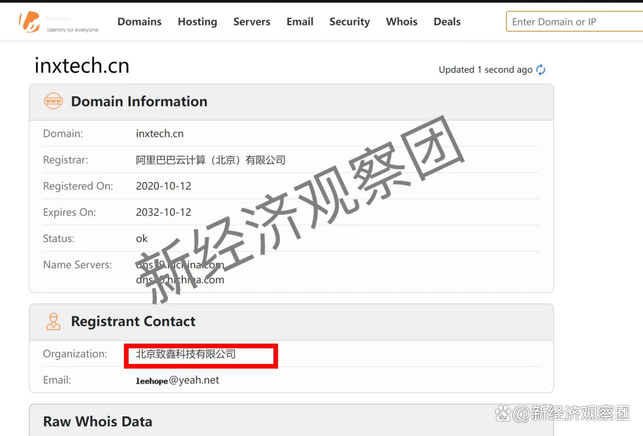
Task: Open the Email menu
Action: pos(299,22)
